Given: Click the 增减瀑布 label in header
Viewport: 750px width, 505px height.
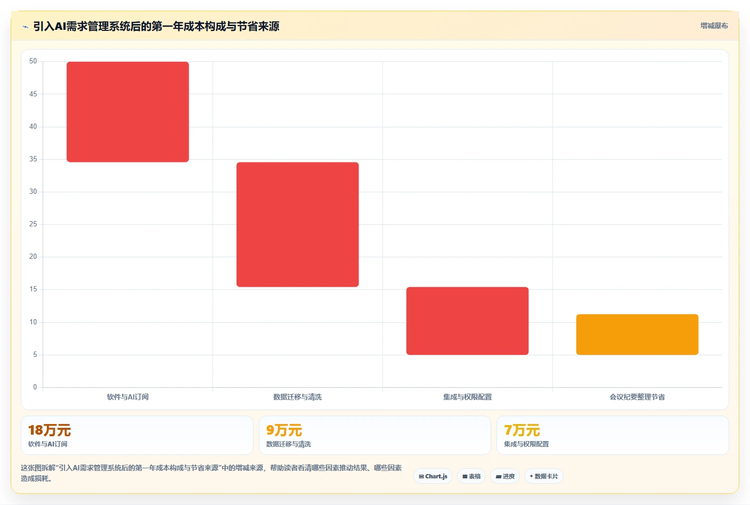Looking at the screenshot, I should 714,26.
